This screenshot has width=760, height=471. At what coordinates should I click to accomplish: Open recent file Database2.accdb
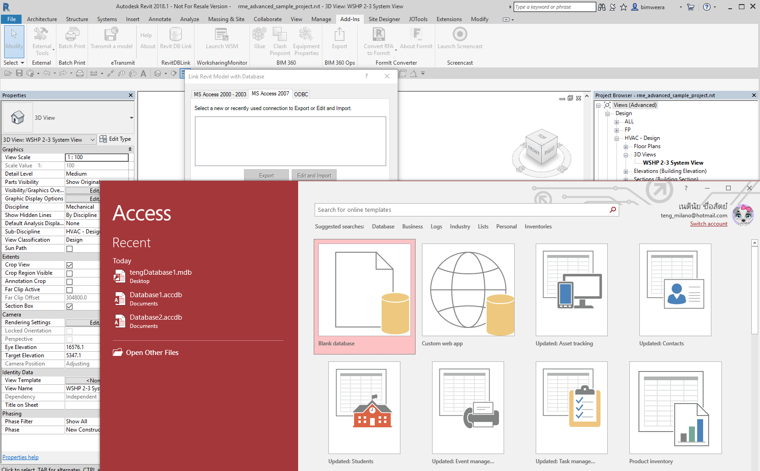click(148, 321)
